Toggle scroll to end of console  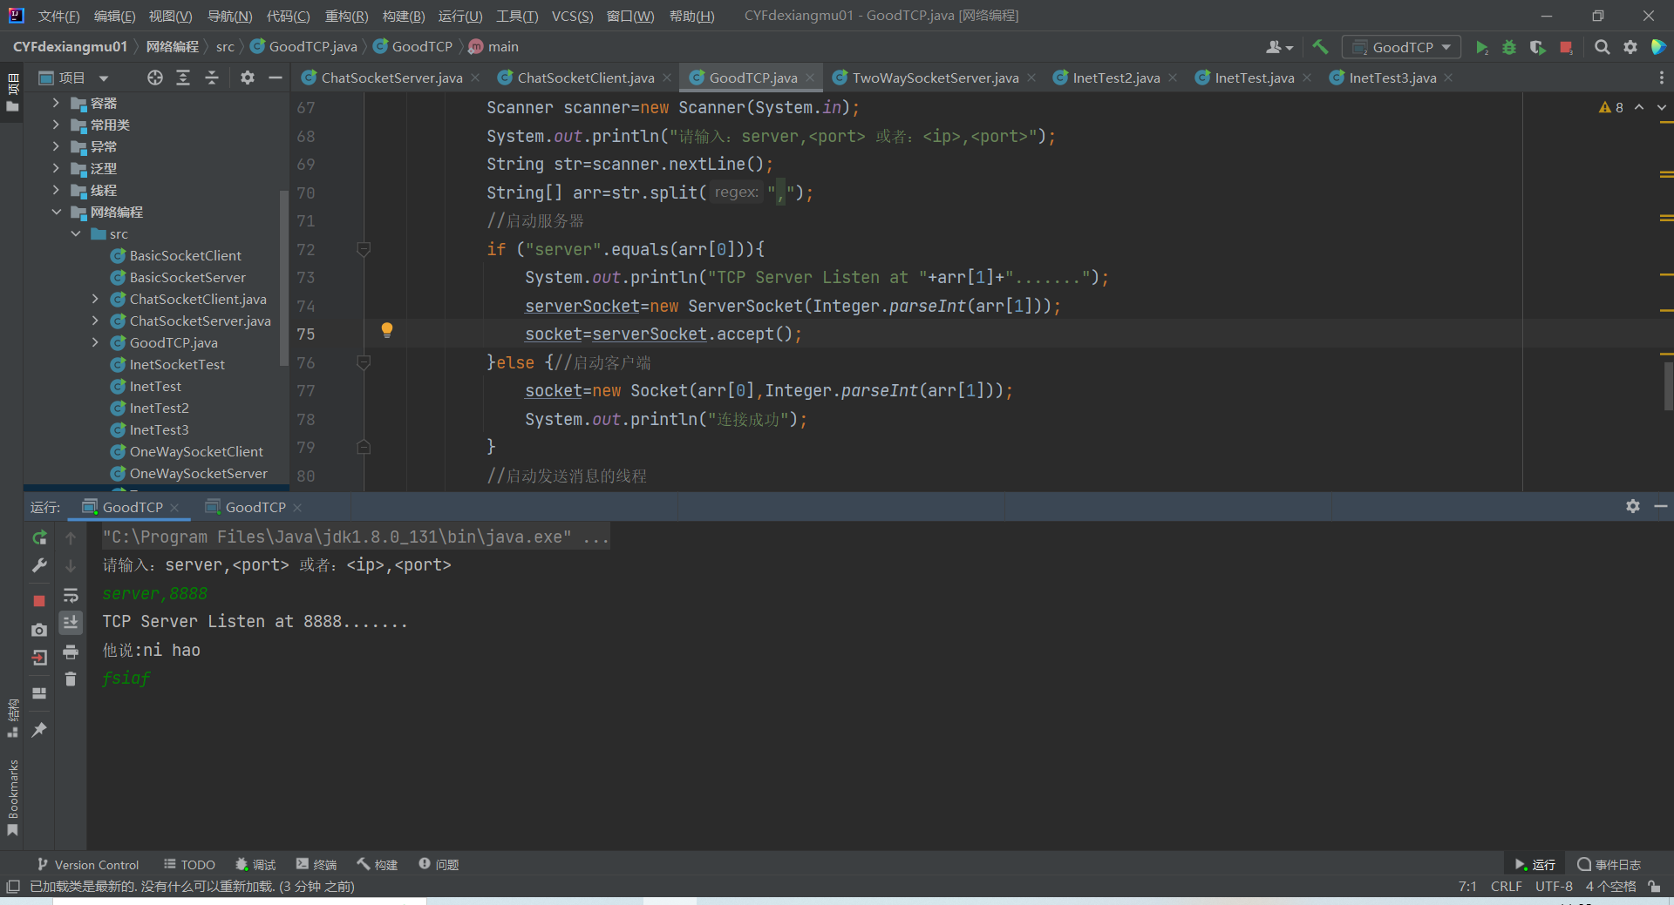[x=71, y=622]
